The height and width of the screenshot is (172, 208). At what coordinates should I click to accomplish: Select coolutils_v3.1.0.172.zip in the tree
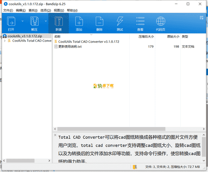25,36
